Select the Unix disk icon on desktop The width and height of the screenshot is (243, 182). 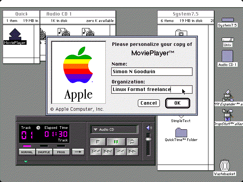227,39
